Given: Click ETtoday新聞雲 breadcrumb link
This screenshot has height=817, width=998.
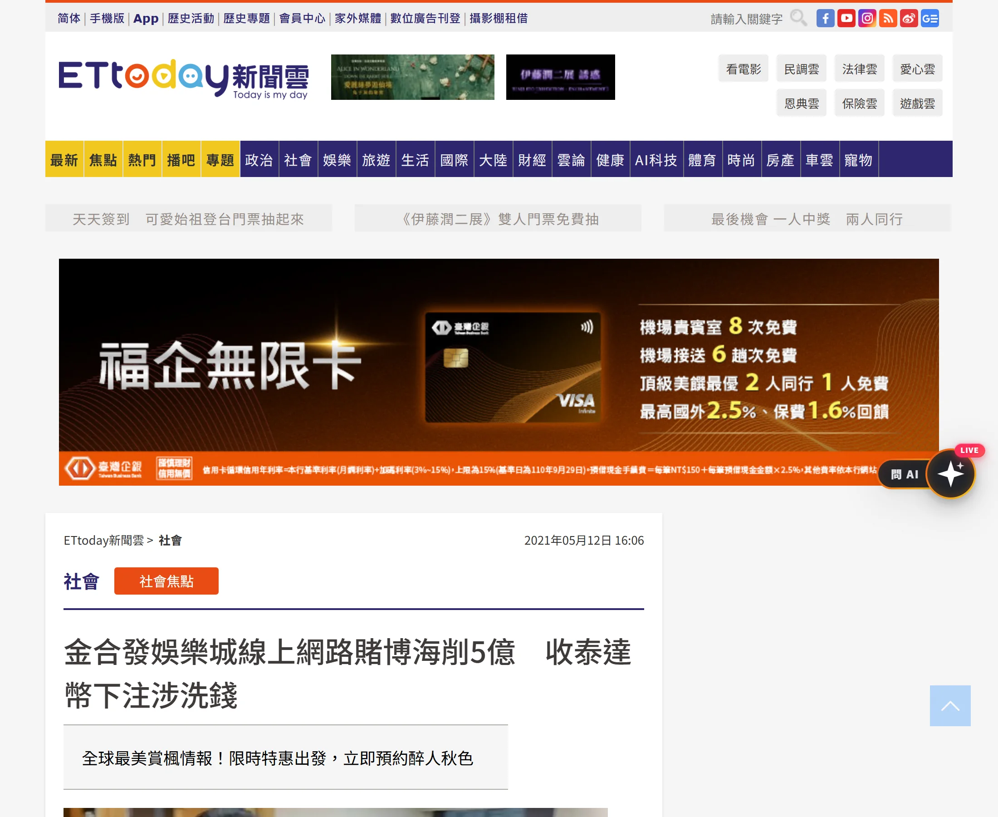Looking at the screenshot, I should pyautogui.click(x=104, y=540).
